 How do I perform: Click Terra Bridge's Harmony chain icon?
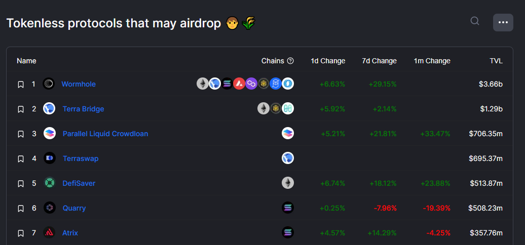pyautogui.click(x=288, y=108)
